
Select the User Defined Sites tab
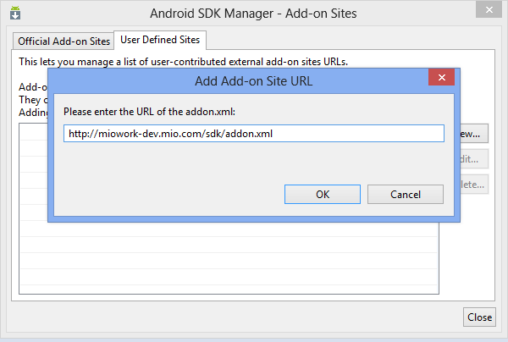[160, 40]
